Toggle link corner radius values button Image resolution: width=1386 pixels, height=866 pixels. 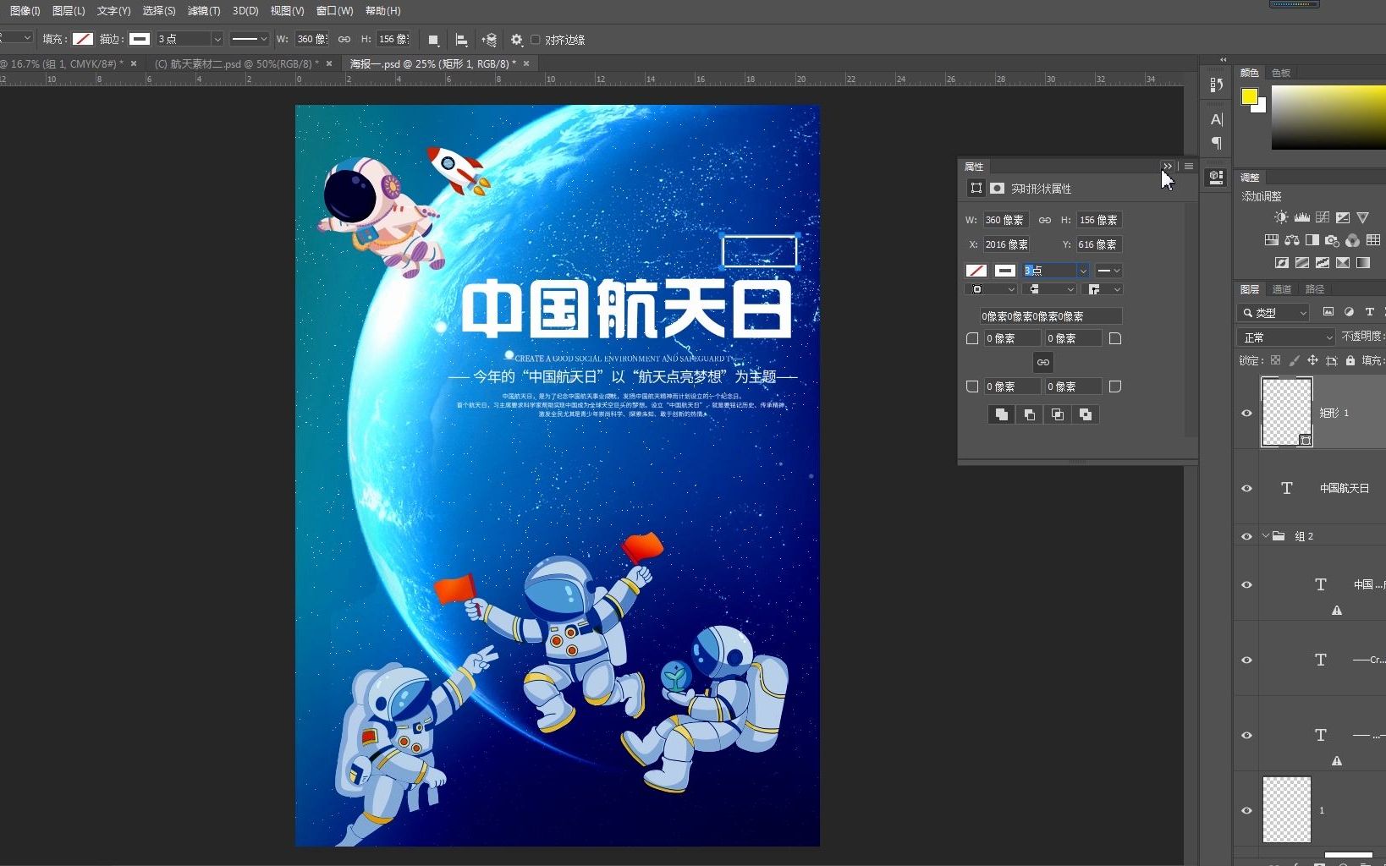pyautogui.click(x=1043, y=362)
